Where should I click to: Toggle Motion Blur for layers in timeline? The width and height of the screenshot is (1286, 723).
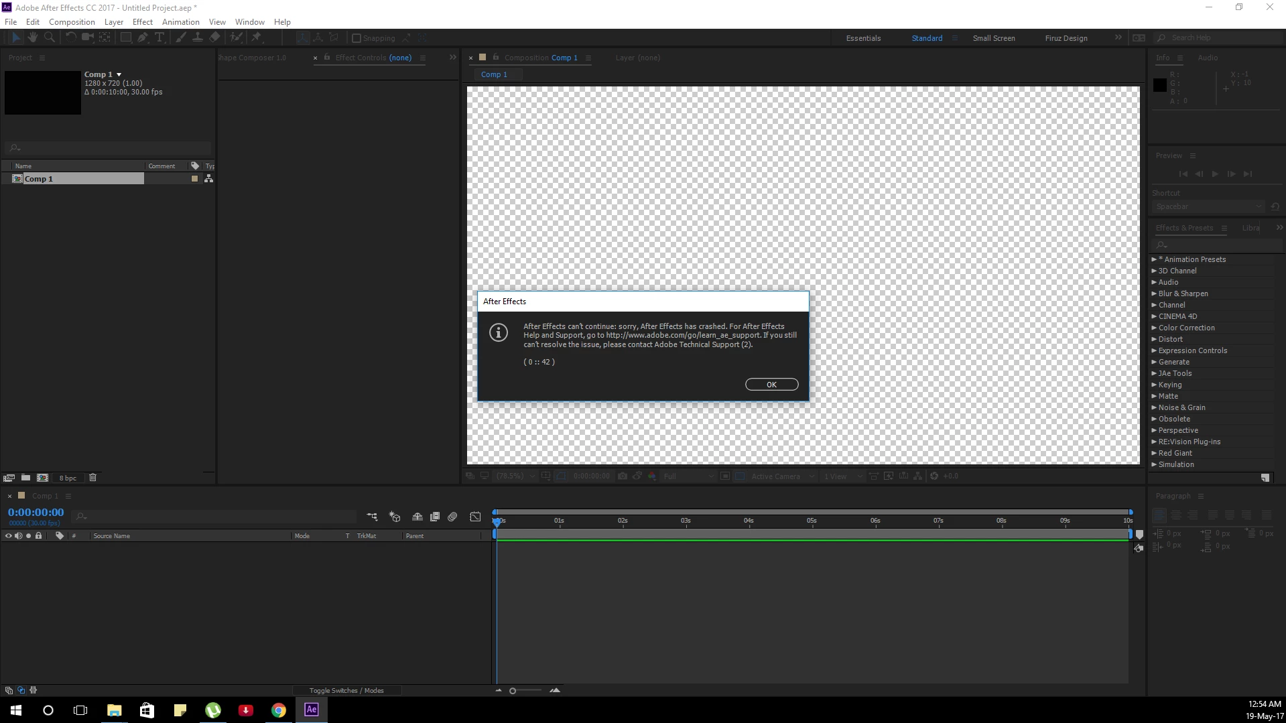pyautogui.click(x=452, y=517)
